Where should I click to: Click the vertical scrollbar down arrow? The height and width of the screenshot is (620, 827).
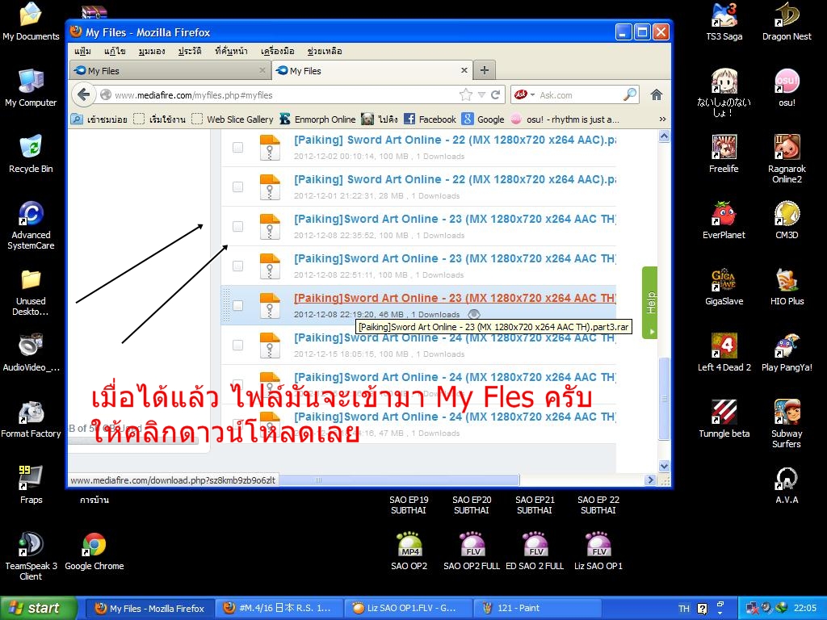pos(665,466)
